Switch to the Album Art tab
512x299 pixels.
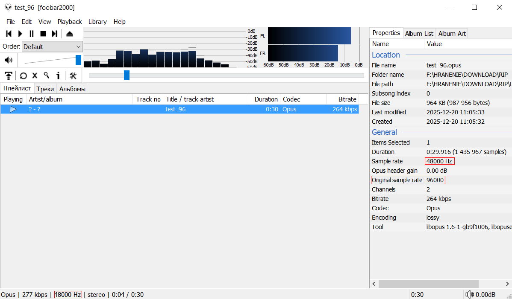[x=452, y=33]
